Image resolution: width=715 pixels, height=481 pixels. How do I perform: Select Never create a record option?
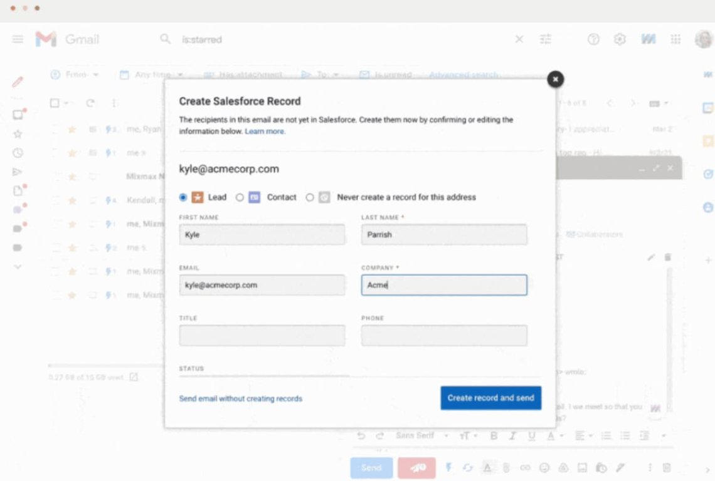(x=310, y=197)
